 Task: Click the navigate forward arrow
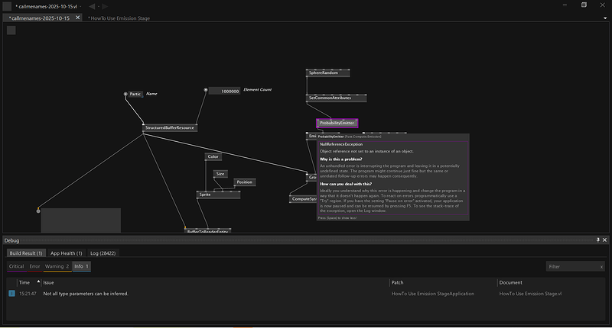(x=104, y=6)
